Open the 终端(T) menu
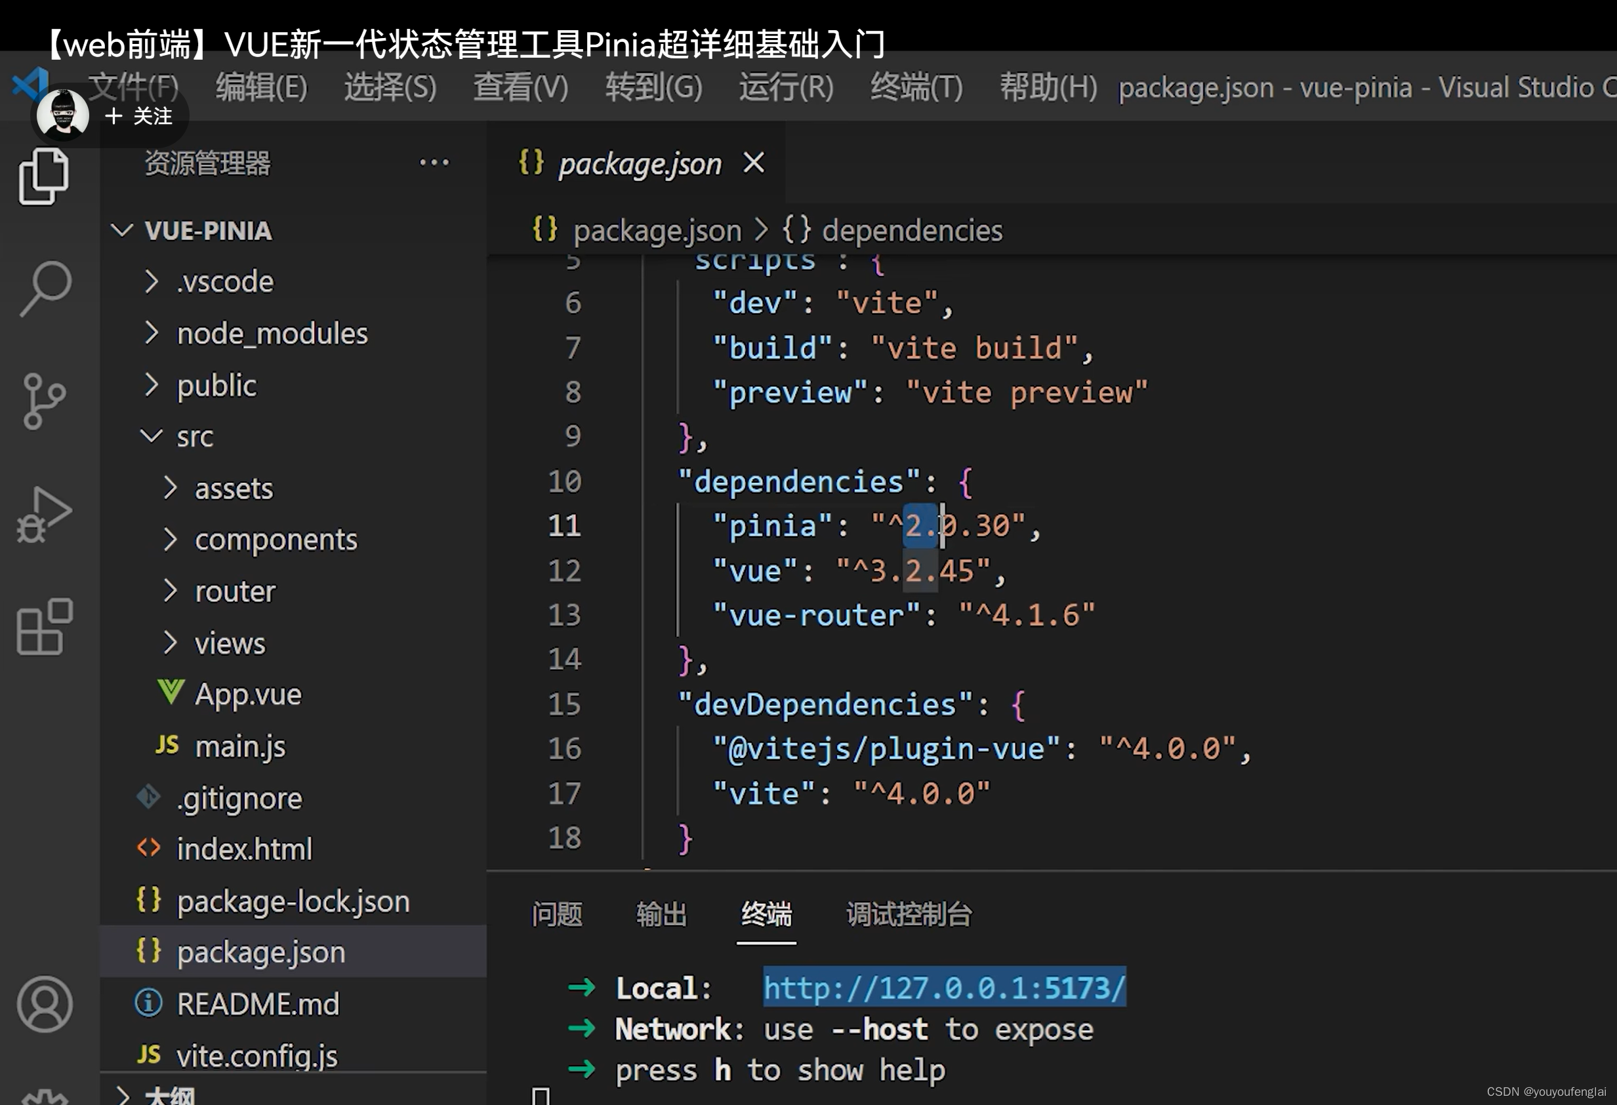 pos(916,88)
